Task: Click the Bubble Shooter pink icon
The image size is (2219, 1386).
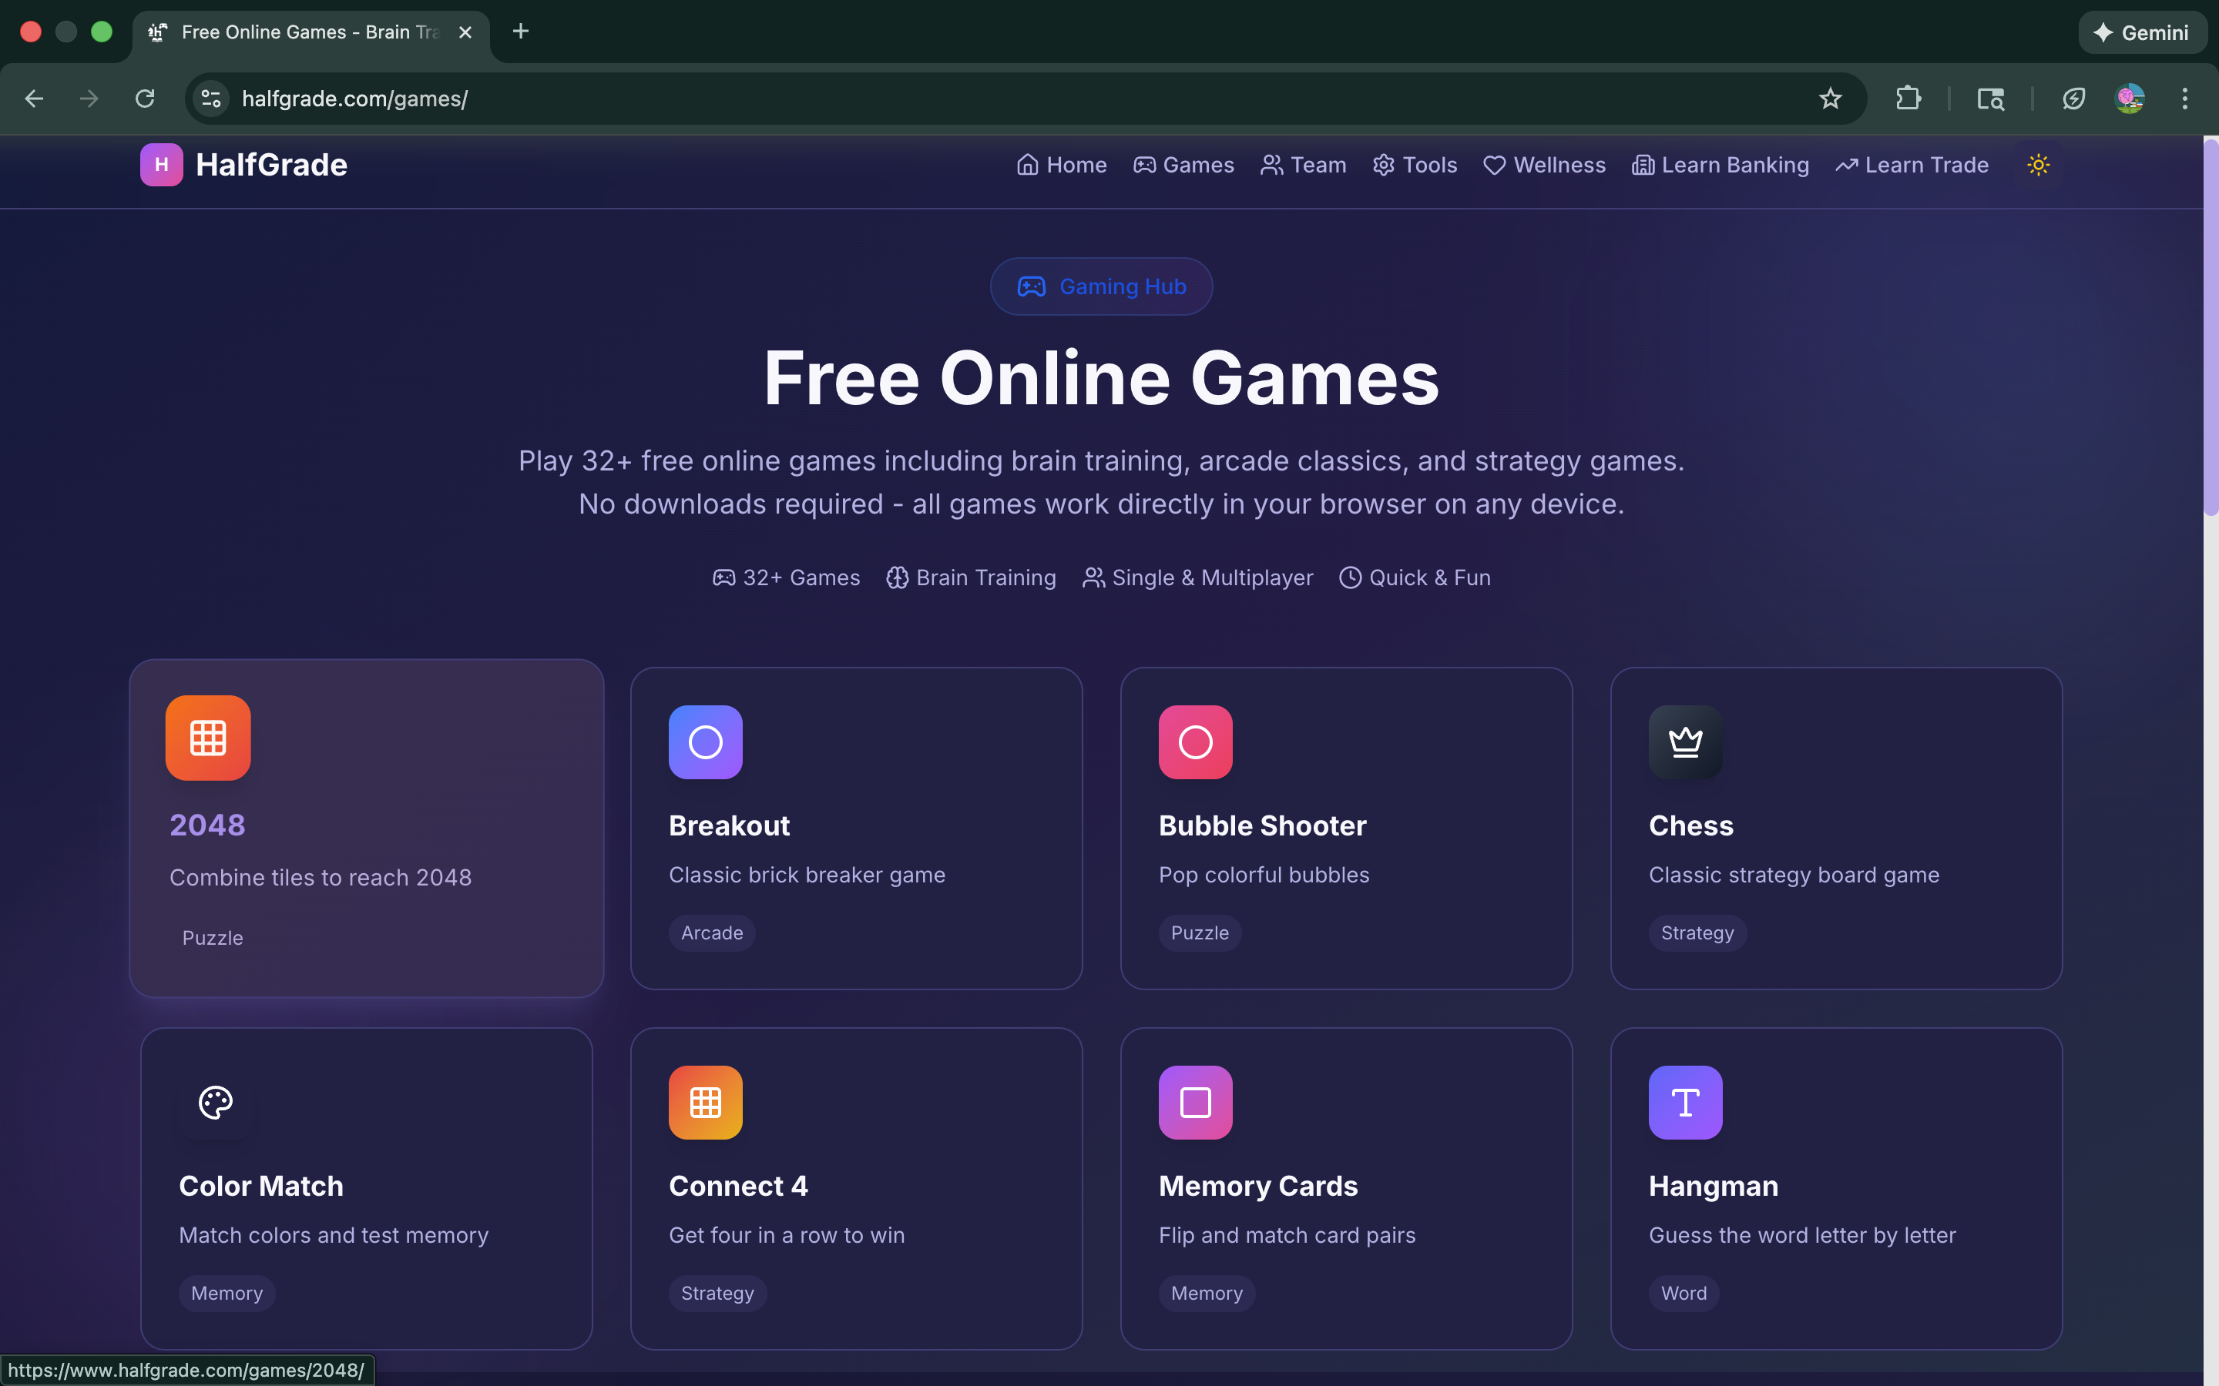Action: (1195, 742)
